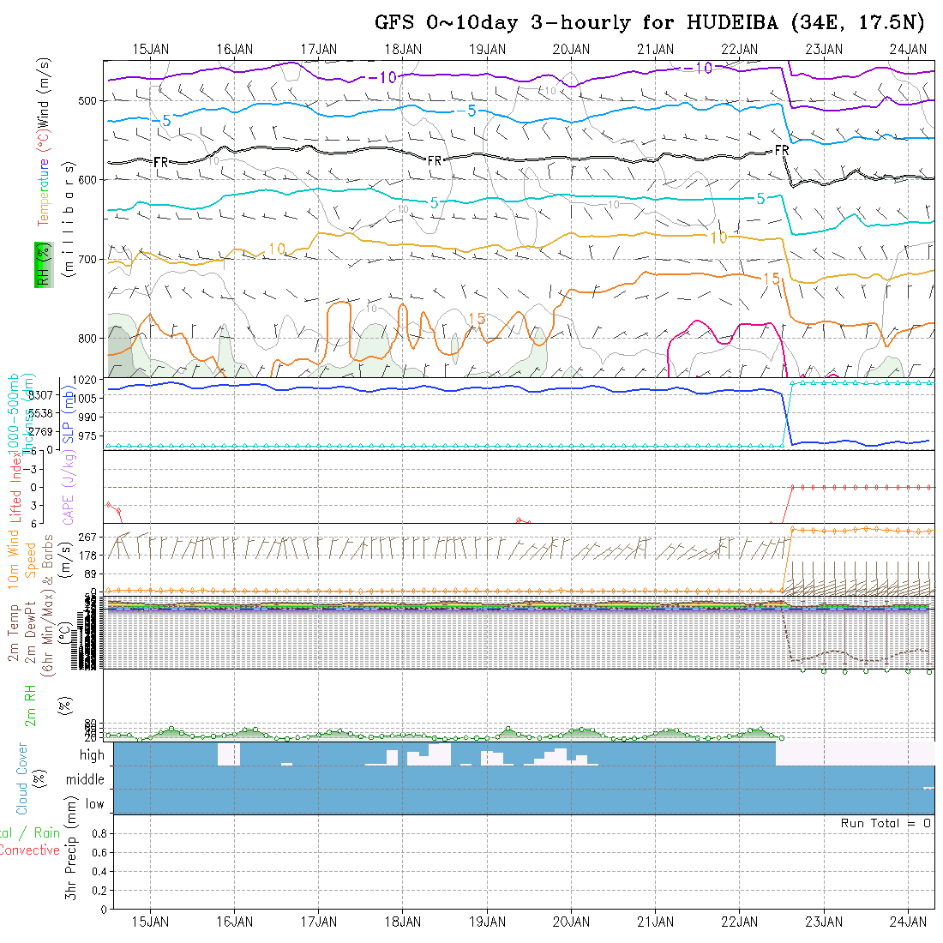Image resolution: width=943 pixels, height=943 pixels.
Task: Click the leftmost FR freezing-level label
Action: [x=160, y=161]
